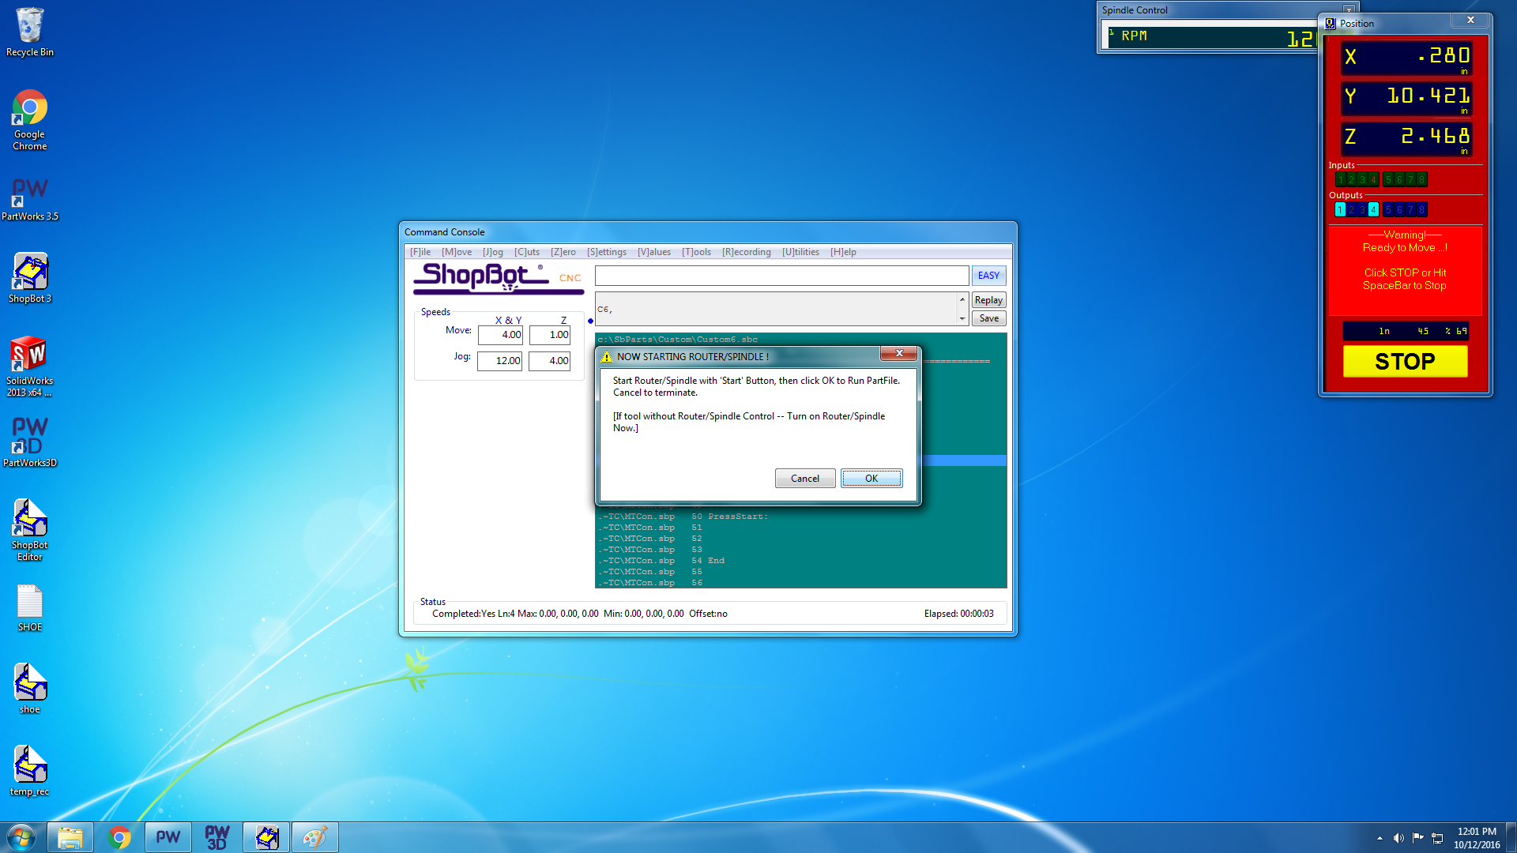
Task: Click the Position window title icon
Action: (1331, 24)
